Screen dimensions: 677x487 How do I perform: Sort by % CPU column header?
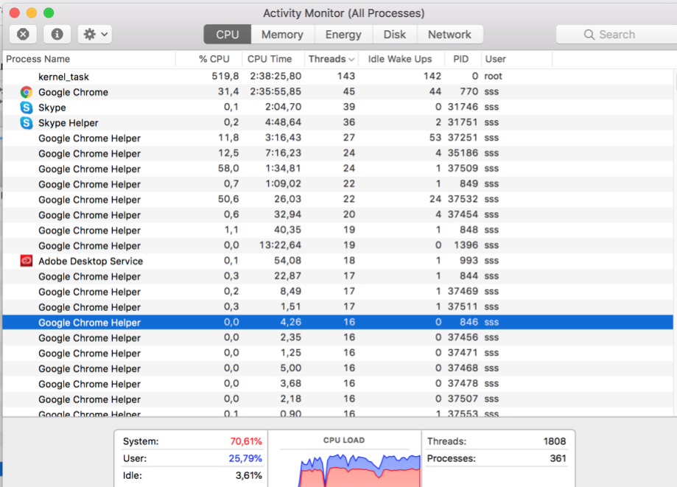pyautogui.click(x=214, y=59)
